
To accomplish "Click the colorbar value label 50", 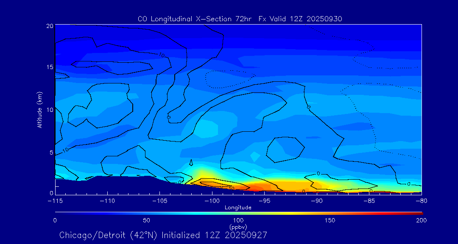I will pyautogui.click(x=147, y=220).
